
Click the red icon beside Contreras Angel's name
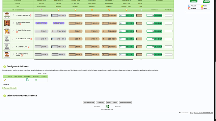22,55
